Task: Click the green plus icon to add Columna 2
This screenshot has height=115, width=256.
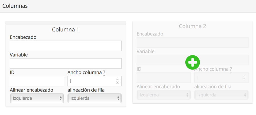Action: click(x=193, y=62)
